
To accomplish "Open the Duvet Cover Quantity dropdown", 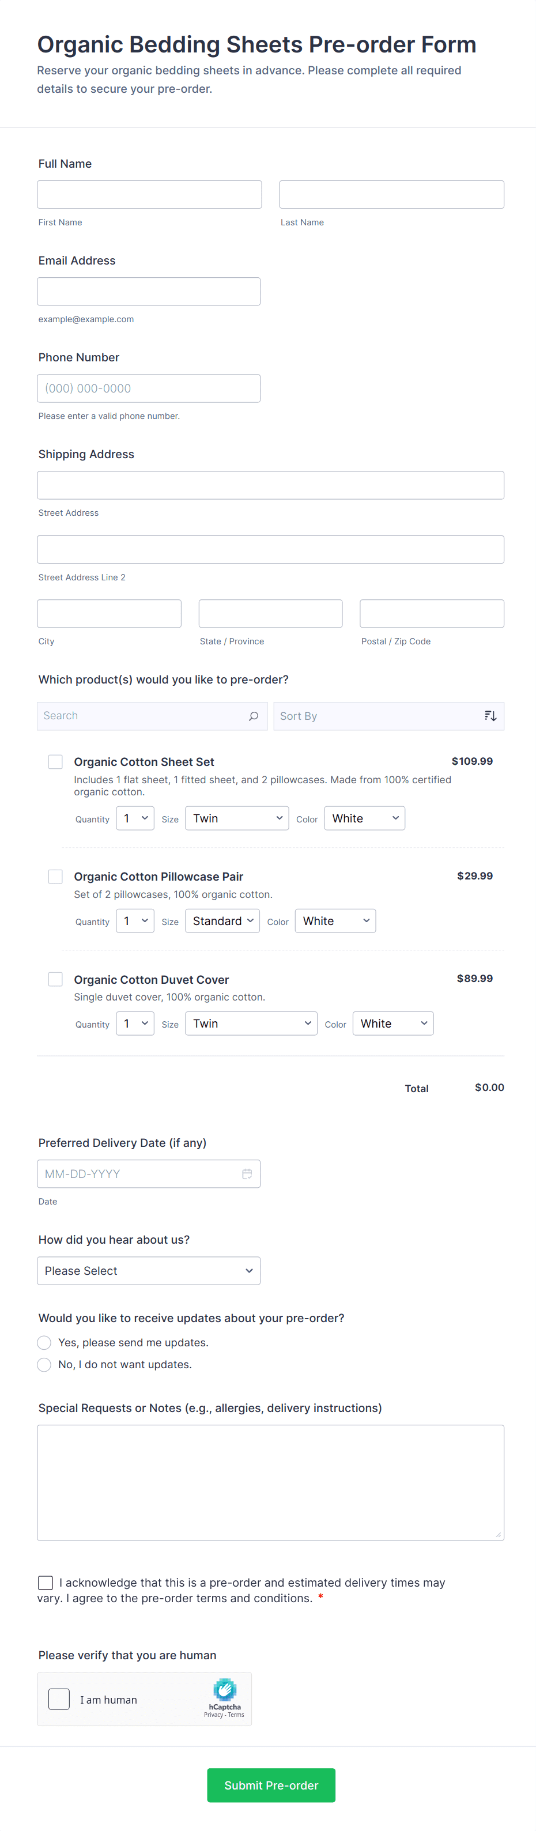I will click(x=135, y=1023).
